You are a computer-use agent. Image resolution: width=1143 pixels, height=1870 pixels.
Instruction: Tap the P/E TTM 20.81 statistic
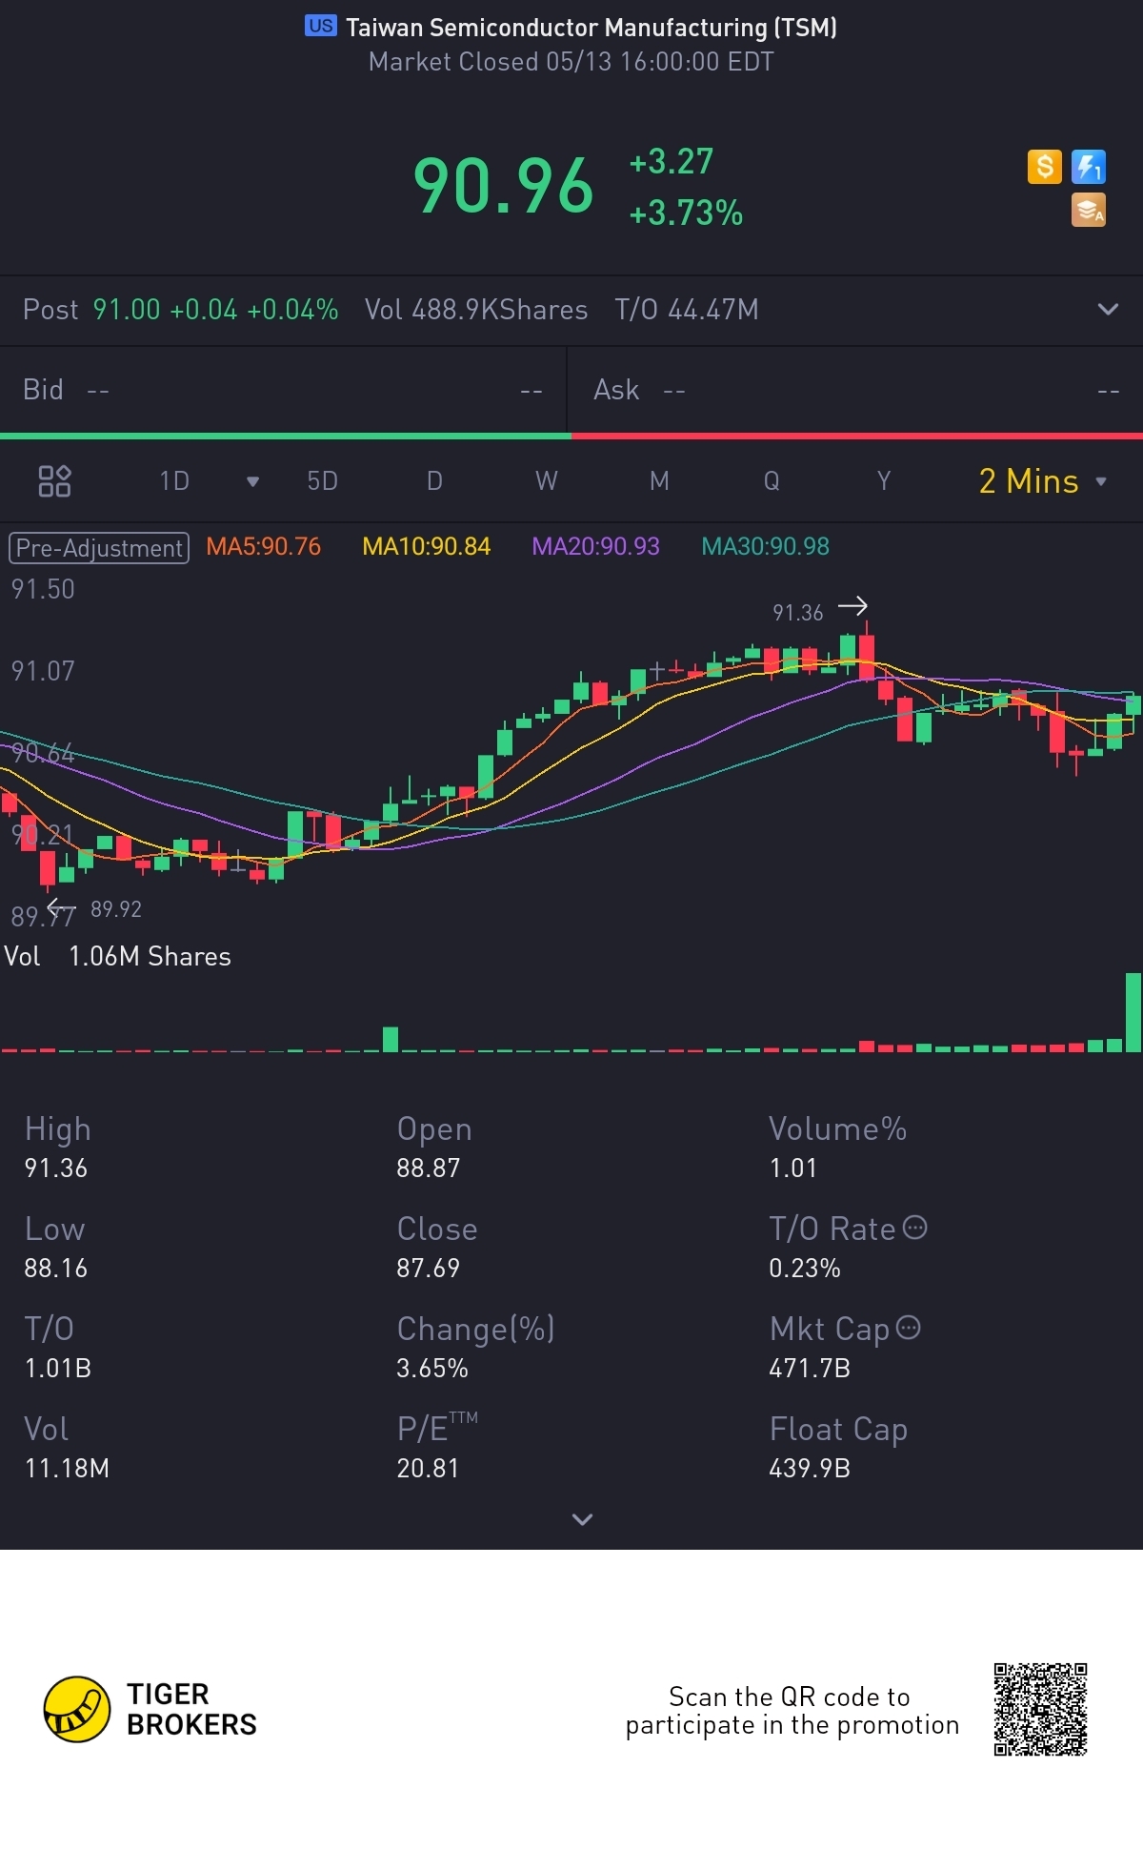click(437, 1447)
